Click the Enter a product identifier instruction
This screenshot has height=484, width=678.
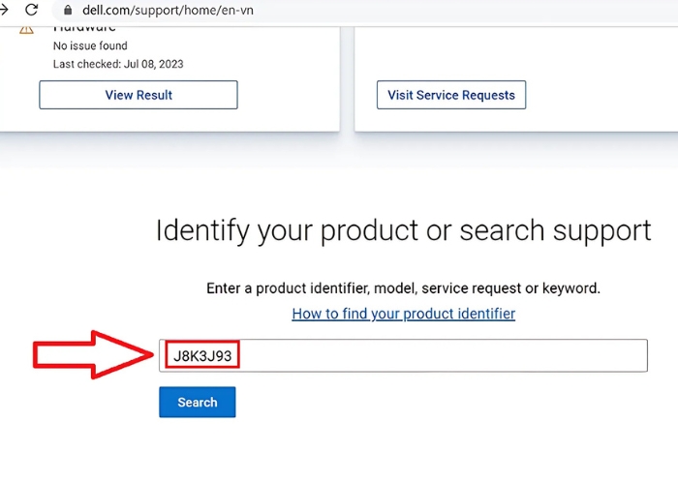pyautogui.click(x=403, y=288)
